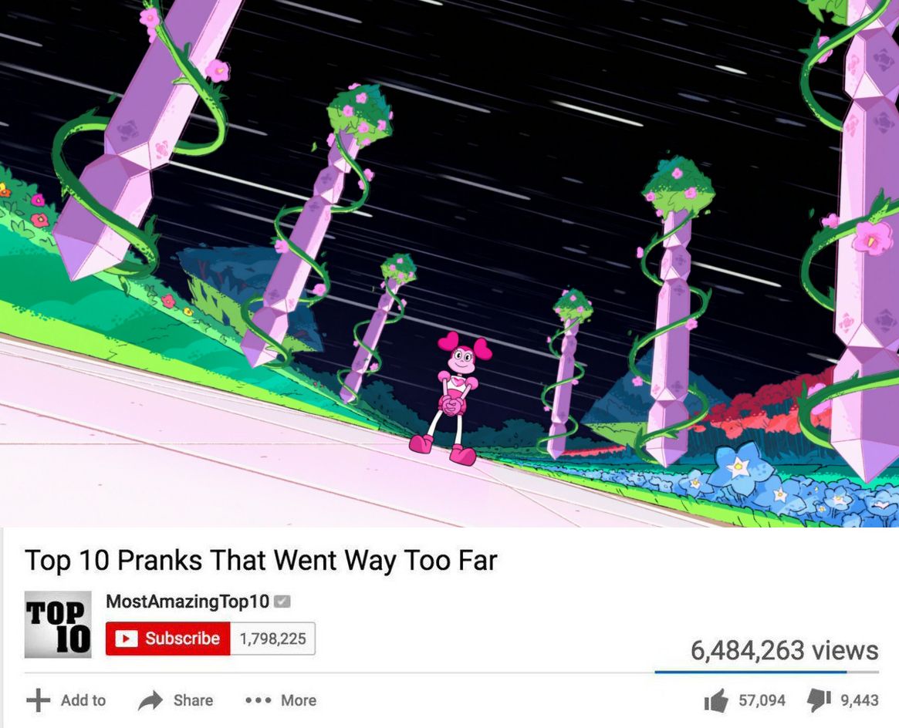899x728 pixels.
Task: Click the 6,484,263 views count
Action: [x=784, y=650]
